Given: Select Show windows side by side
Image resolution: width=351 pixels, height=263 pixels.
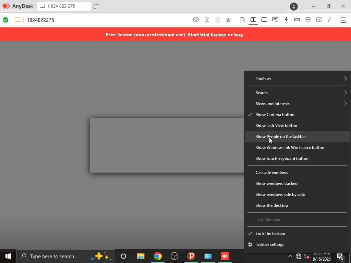Looking at the screenshot, I should [297, 195].
